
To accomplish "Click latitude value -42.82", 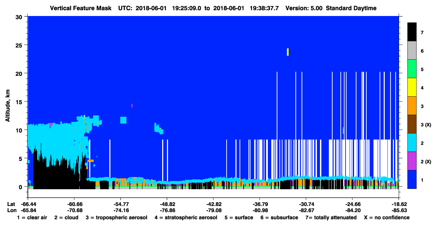I will pos(213,204).
